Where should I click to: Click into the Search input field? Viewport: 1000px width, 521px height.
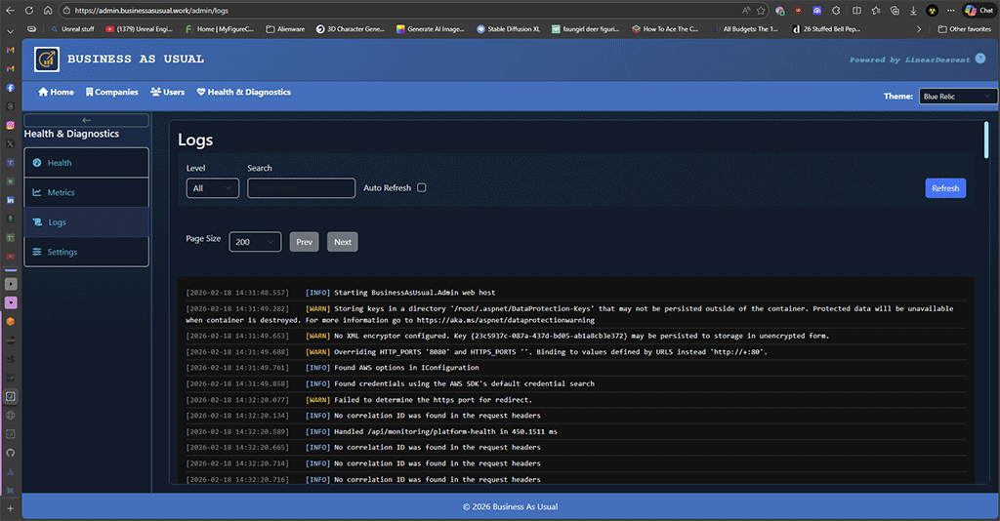(x=301, y=188)
